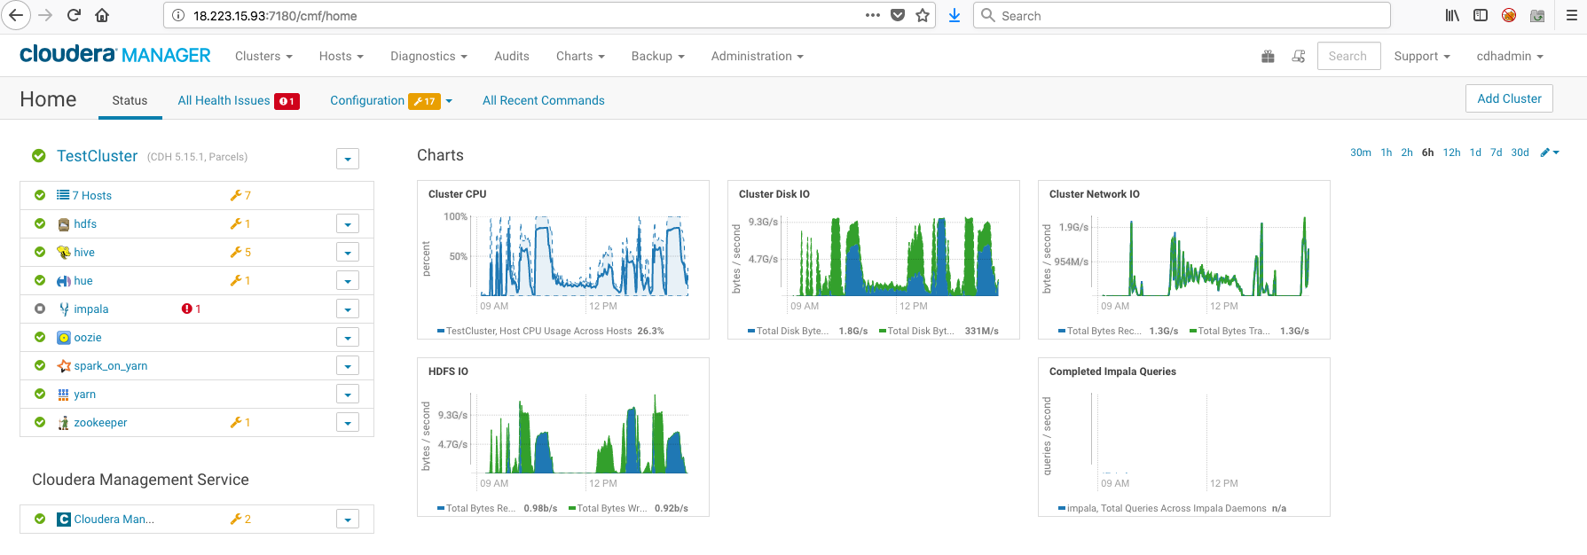Switch to All Health Issues tab
Viewport: 1587px width, 555px height.
(224, 100)
